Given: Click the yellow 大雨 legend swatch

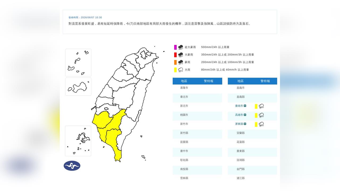Looking at the screenshot, I should (175, 70).
